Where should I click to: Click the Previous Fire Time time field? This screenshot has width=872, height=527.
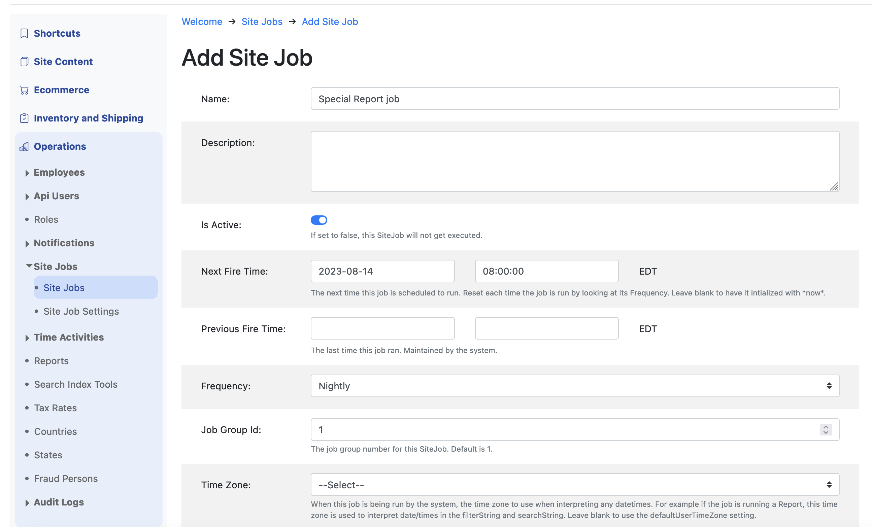click(x=547, y=328)
